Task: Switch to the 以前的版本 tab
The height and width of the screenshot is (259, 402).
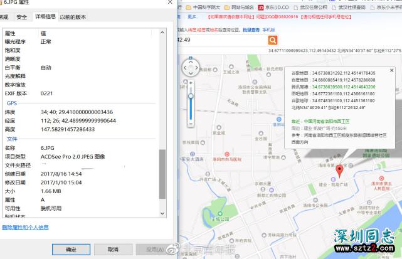Action: pyautogui.click(x=73, y=17)
